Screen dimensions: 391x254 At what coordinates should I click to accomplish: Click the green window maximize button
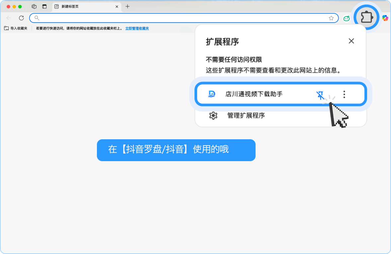(x=20, y=7)
